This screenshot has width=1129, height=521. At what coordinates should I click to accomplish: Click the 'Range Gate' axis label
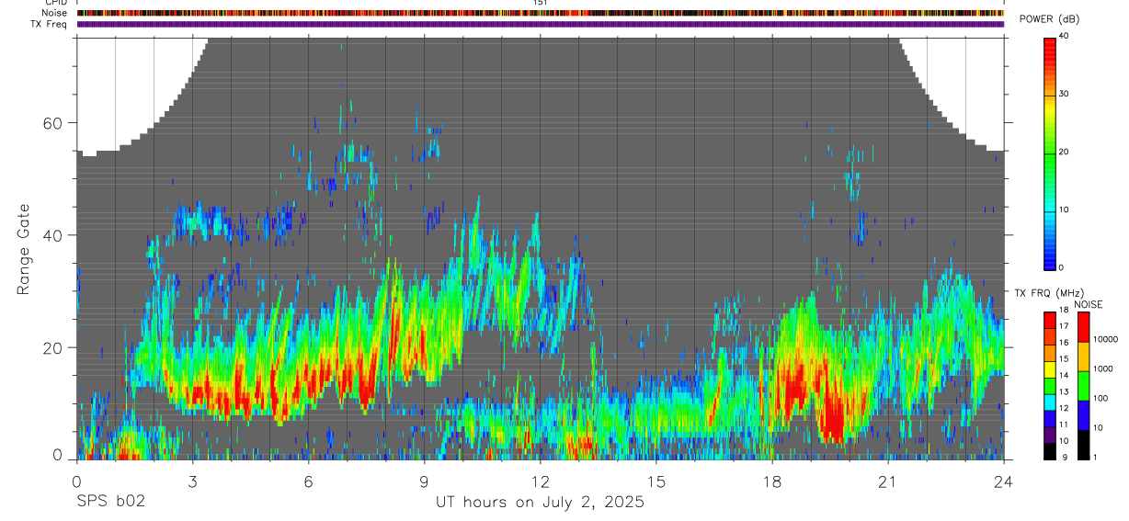(x=25, y=250)
